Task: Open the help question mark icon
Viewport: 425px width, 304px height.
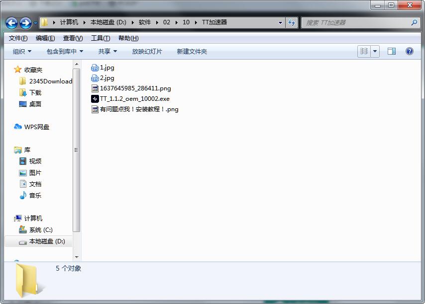Action: point(409,51)
